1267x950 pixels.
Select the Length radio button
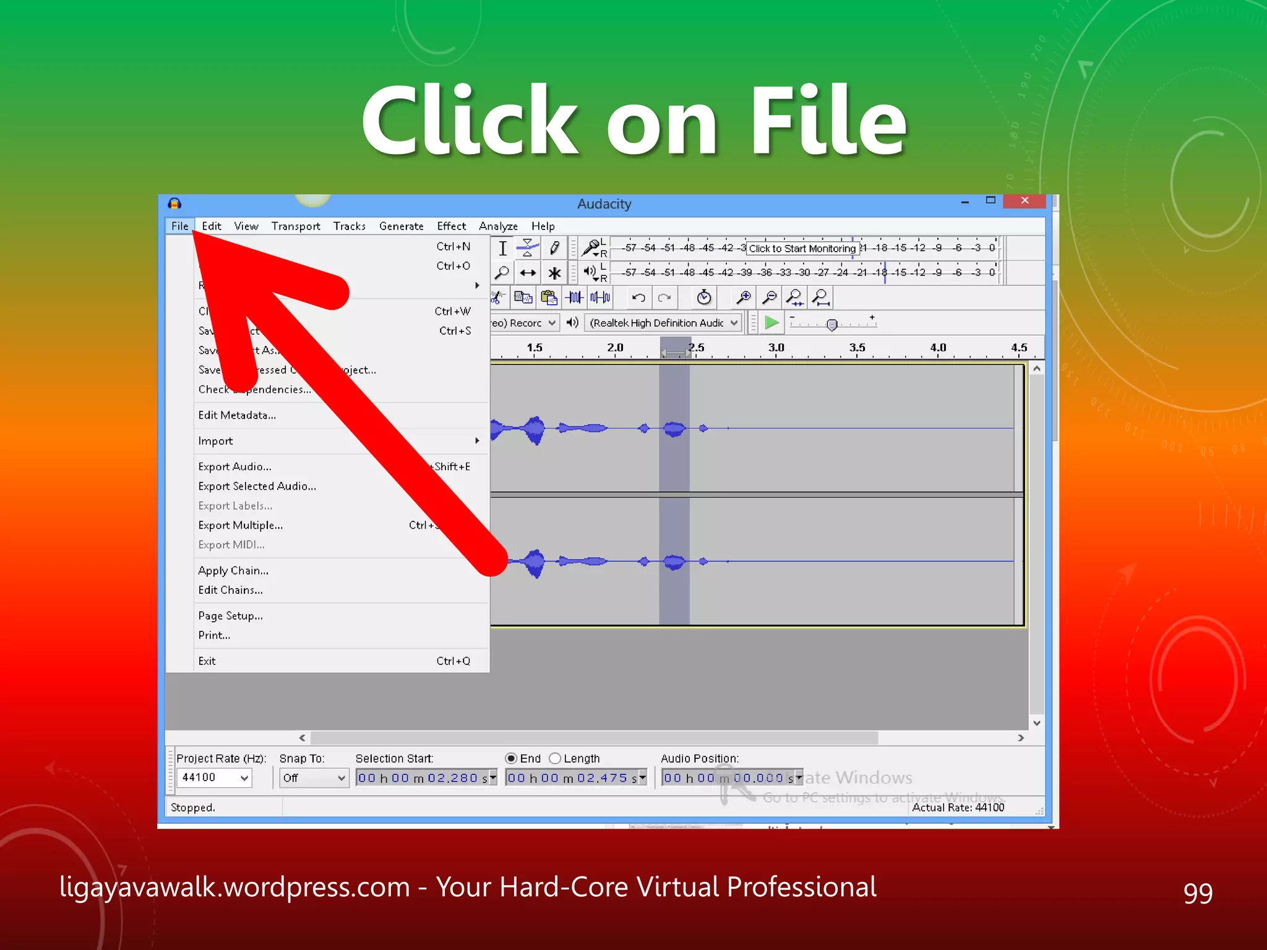(x=555, y=758)
